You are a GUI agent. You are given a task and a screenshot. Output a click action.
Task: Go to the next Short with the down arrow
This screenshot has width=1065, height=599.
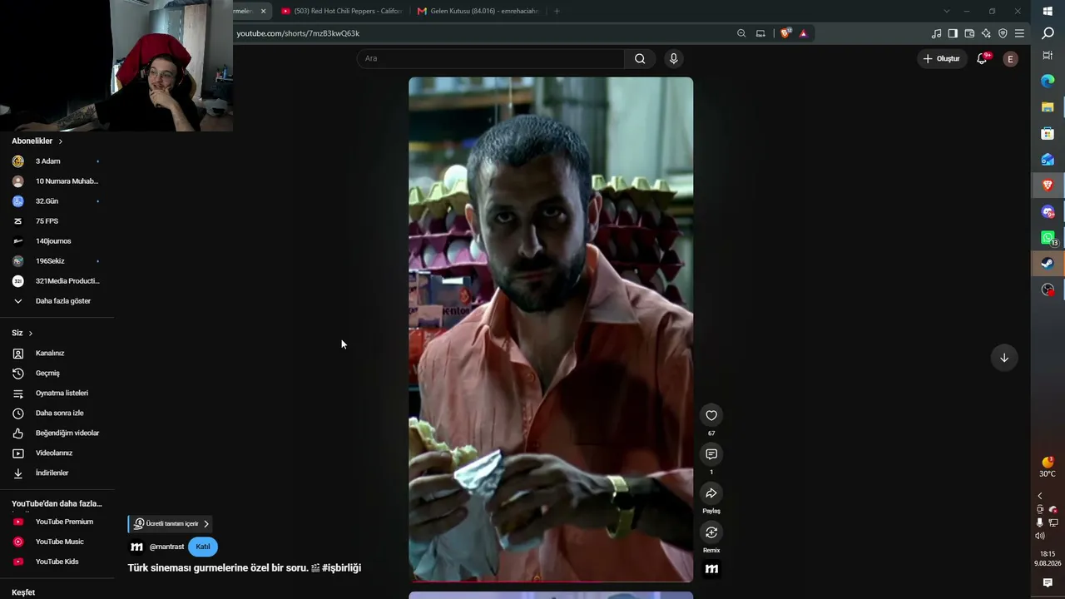(x=1004, y=358)
